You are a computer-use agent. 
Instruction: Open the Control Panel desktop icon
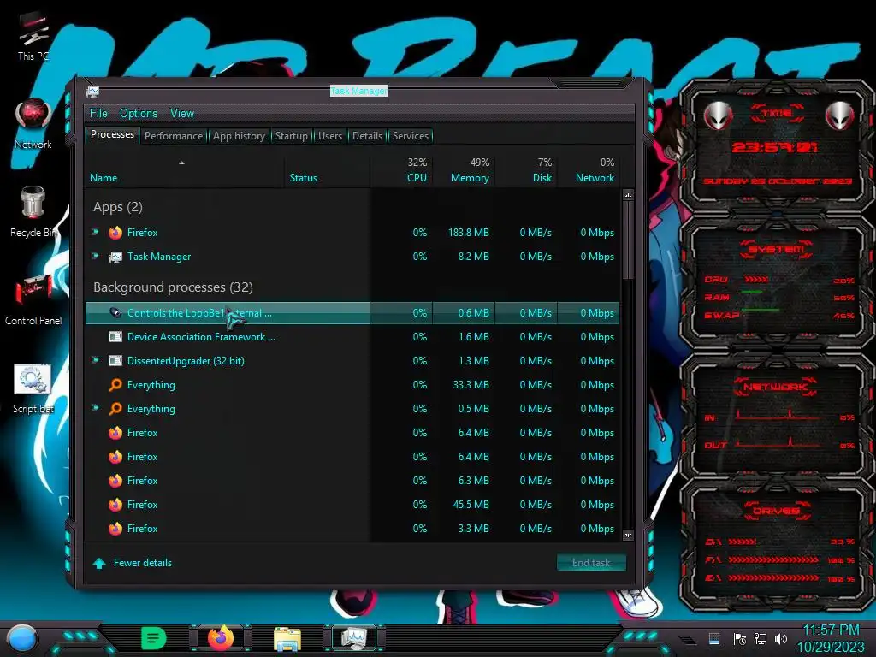(33, 299)
